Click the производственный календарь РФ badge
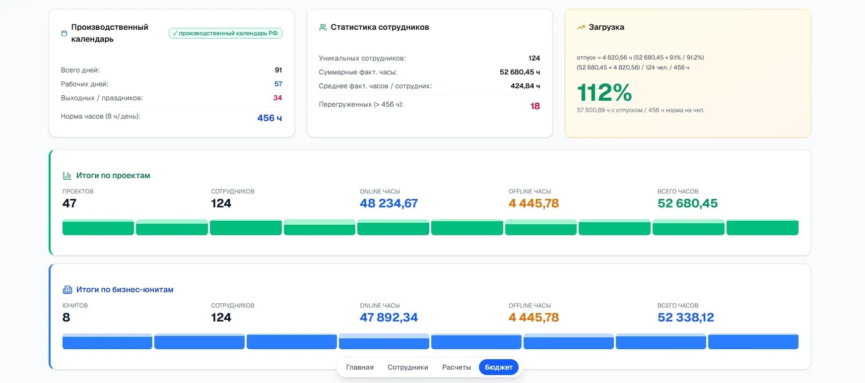This screenshot has height=383, width=865. point(225,33)
